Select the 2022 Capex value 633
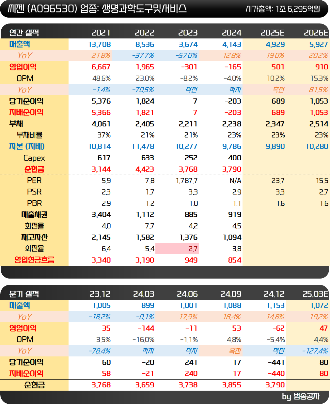This screenshot has height=404, width=330. click(148, 158)
